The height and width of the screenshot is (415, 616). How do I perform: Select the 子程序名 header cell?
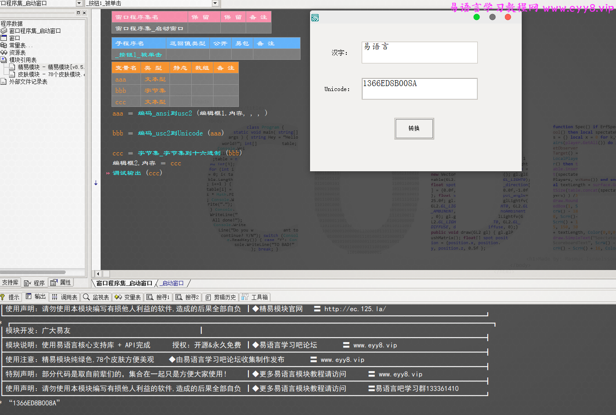pyautogui.click(x=139, y=43)
